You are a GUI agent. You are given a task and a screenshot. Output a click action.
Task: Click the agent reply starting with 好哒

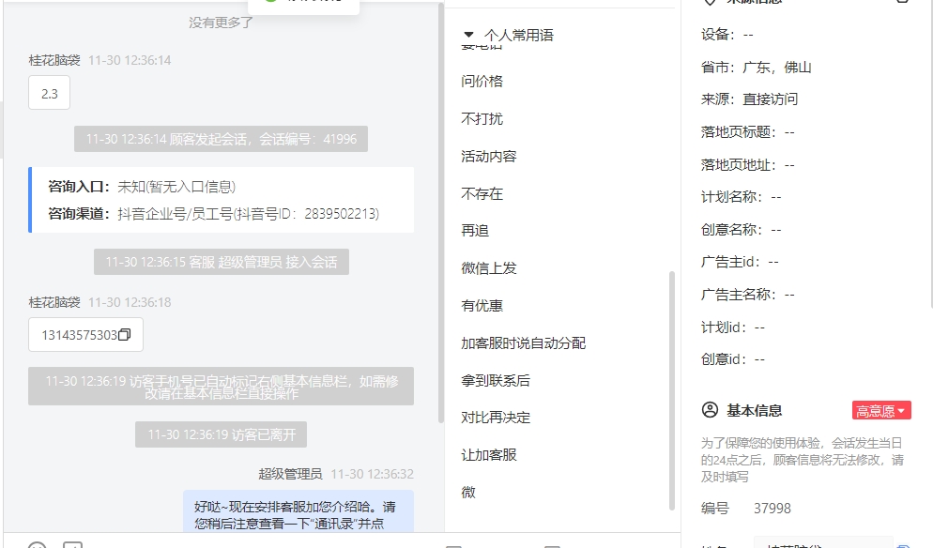(x=298, y=511)
